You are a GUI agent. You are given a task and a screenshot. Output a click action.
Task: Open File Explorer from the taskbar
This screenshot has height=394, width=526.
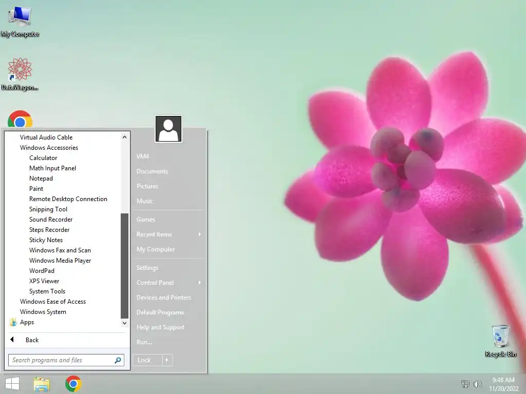click(42, 384)
